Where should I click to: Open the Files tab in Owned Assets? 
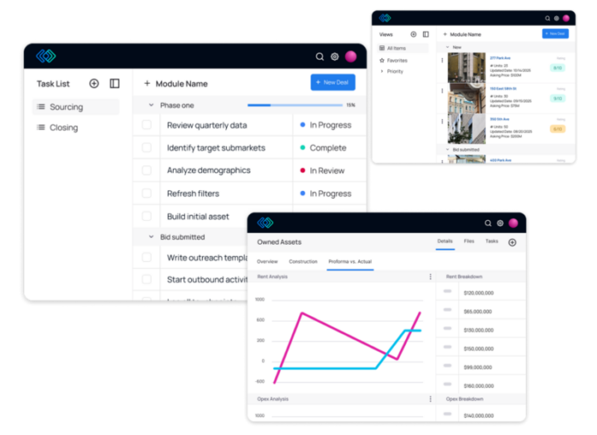(x=469, y=242)
